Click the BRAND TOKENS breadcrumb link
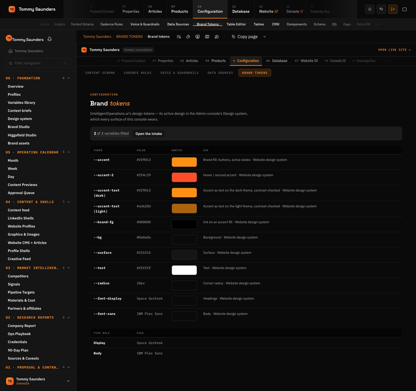The width and height of the screenshot is (416, 391). tap(129, 37)
